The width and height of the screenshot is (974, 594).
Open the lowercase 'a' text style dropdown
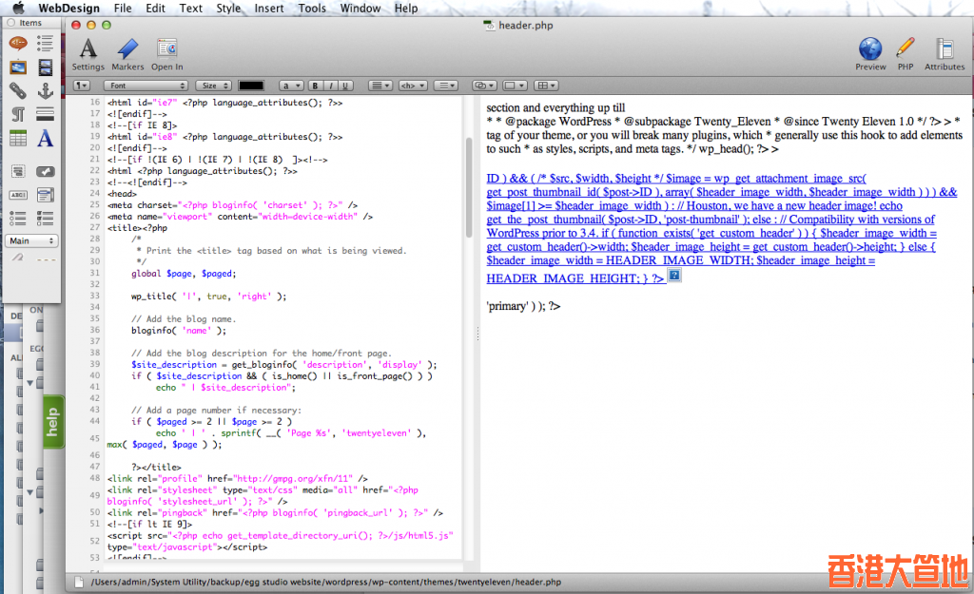(291, 86)
